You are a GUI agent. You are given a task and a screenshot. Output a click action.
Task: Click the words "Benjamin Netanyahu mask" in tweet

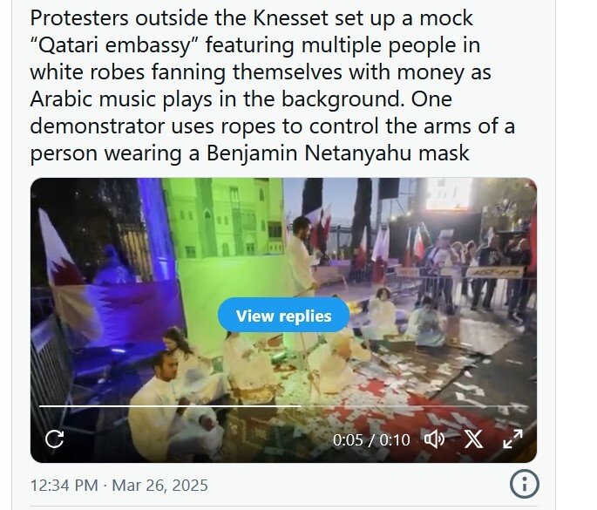(x=337, y=153)
